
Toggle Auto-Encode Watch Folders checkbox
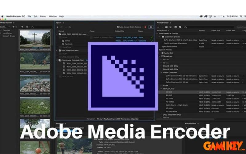(x=118, y=27)
